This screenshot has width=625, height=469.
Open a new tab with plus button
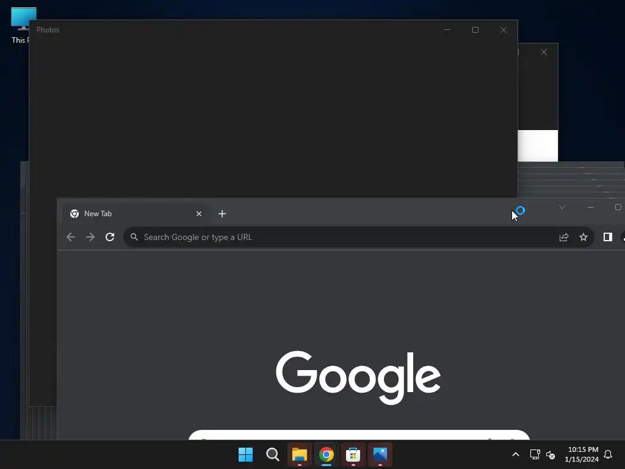pos(222,214)
